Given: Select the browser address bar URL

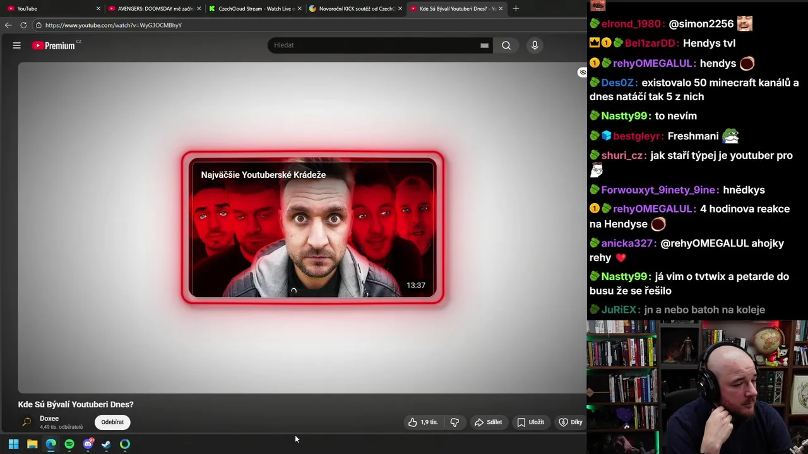Looking at the screenshot, I should click(114, 25).
